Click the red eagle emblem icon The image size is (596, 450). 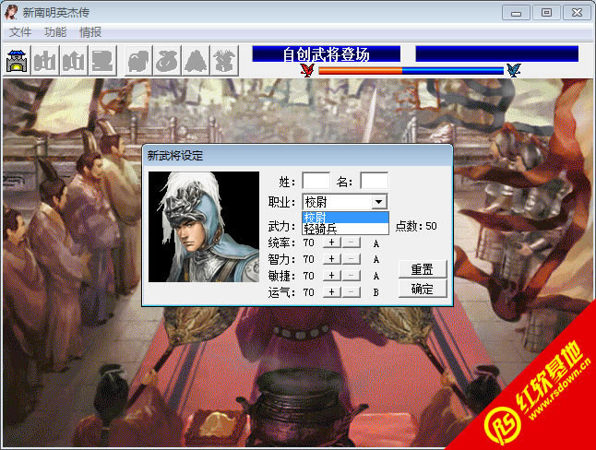pyautogui.click(x=307, y=70)
